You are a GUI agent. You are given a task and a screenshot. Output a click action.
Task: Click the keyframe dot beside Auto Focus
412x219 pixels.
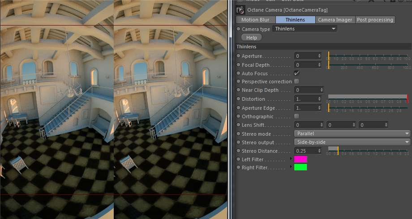pos(238,73)
